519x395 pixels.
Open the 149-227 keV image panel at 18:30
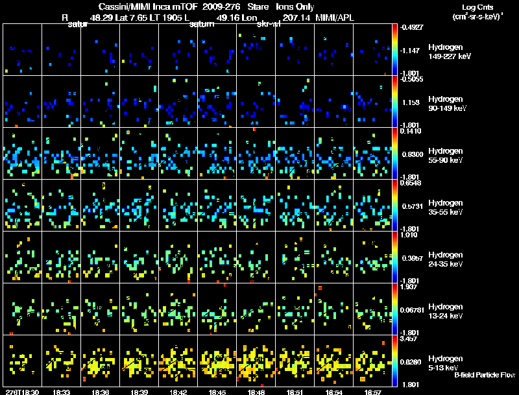pyautogui.click(x=23, y=50)
